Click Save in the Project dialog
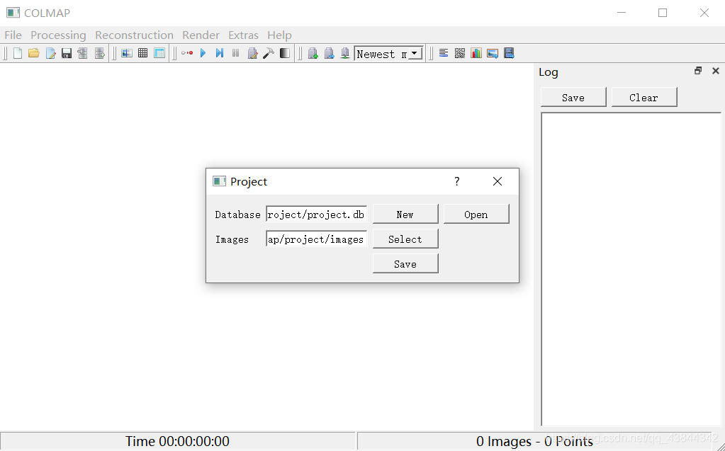The height and width of the screenshot is (451, 725). coord(405,263)
